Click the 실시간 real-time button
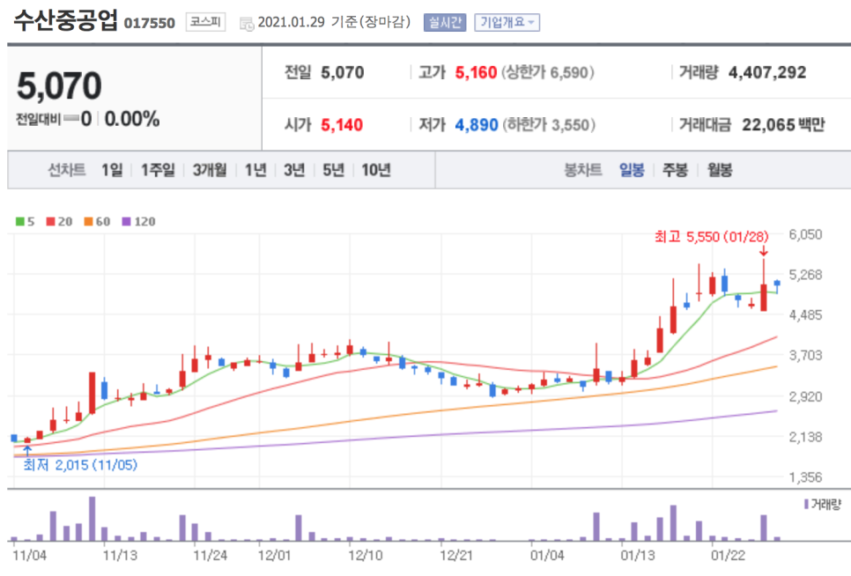The height and width of the screenshot is (576, 851). click(445, 22)
